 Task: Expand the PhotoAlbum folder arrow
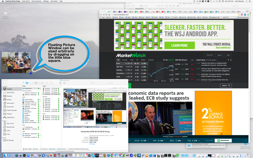[x=40, y=112]
